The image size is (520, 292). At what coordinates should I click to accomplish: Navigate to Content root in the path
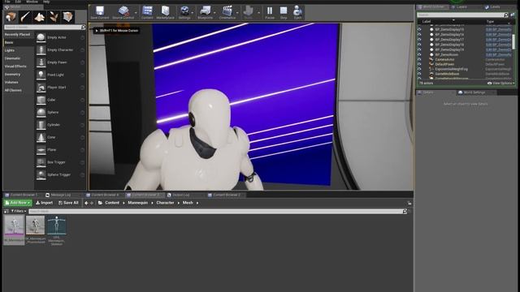point(112,203)
